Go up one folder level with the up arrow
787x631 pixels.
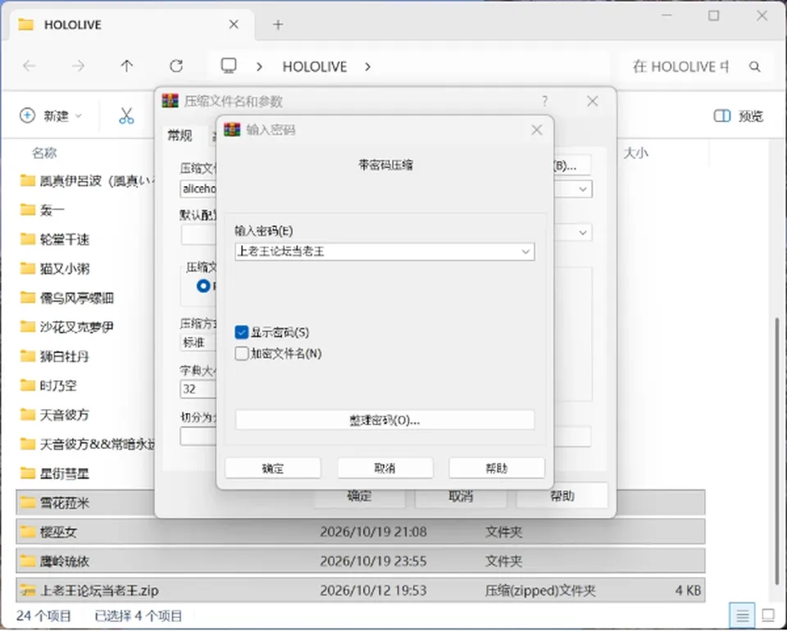click(126, 66)
